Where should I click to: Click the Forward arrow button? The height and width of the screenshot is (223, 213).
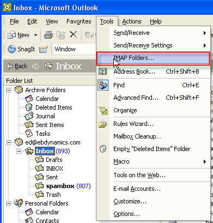pyautogui.click(x=35, y=67)
